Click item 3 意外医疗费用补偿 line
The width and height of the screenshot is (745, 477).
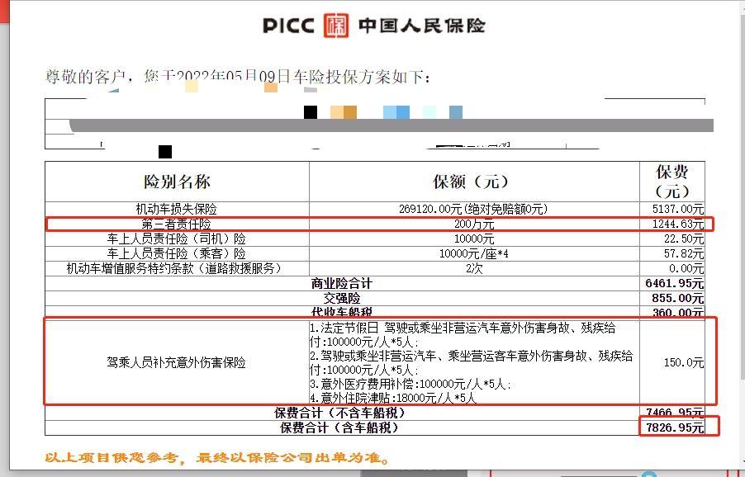point(410,384)
